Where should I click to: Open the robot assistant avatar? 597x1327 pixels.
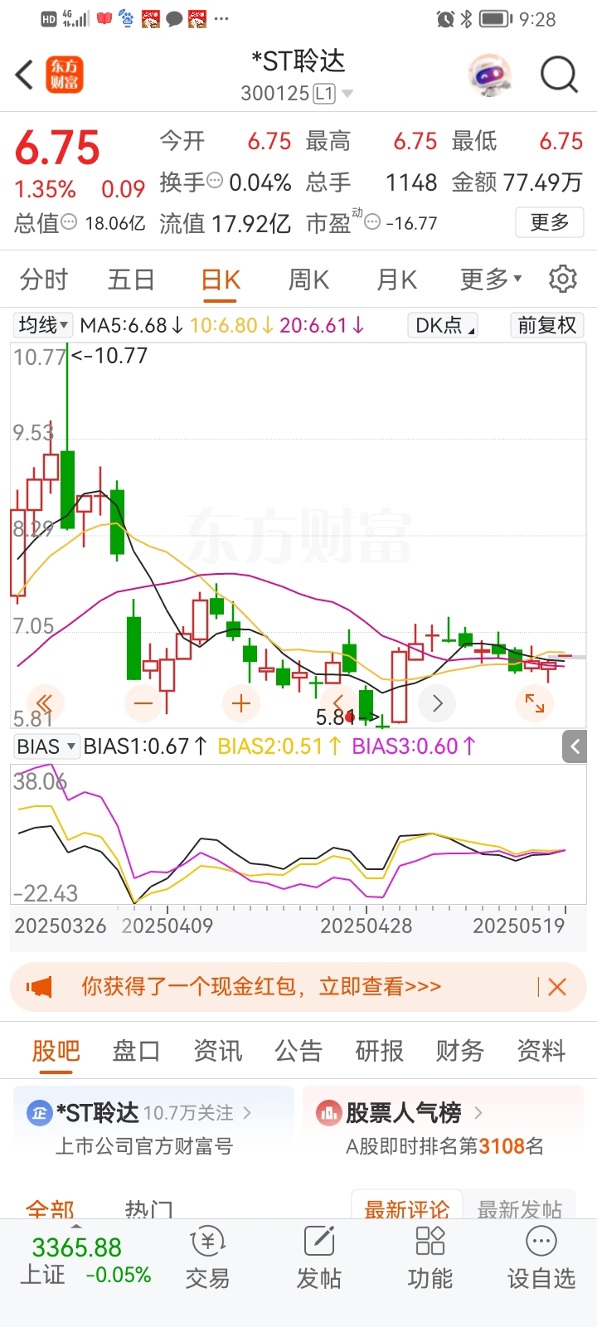[489, 76]
